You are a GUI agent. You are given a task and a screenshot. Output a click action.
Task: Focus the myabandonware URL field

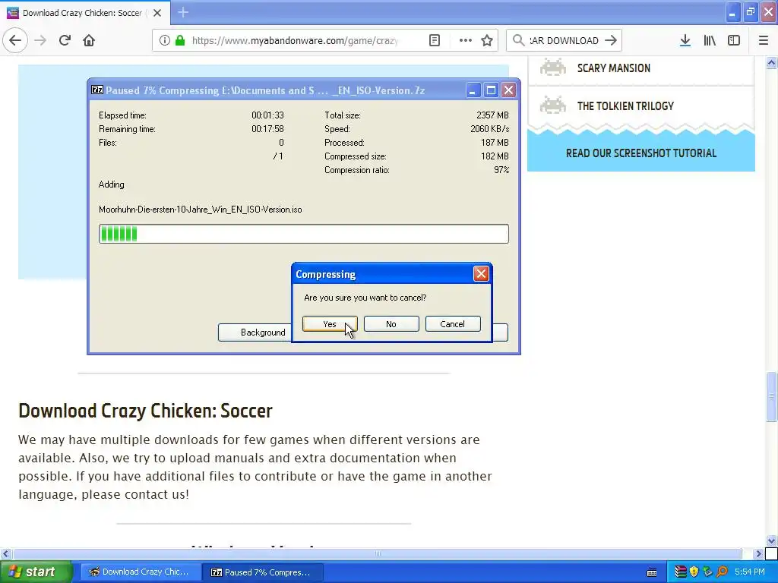[x=296, y=40]
